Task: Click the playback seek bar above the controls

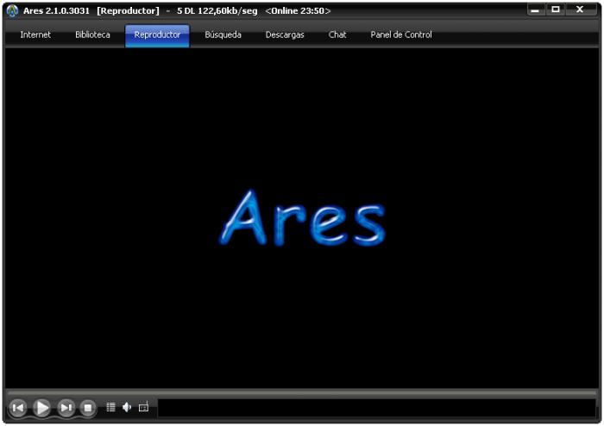Action: point(301,393)
